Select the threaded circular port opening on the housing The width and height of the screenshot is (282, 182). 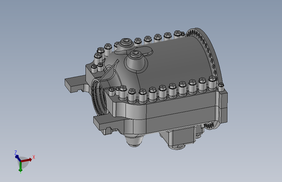(99, 97)
